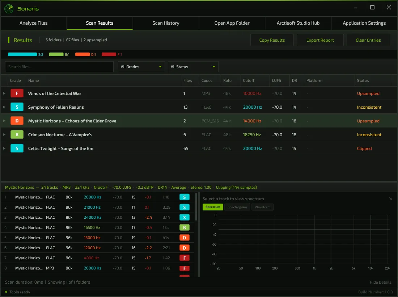Switch to the Scan Results tab
Screen dimensions: 398x297
(100, 23)
